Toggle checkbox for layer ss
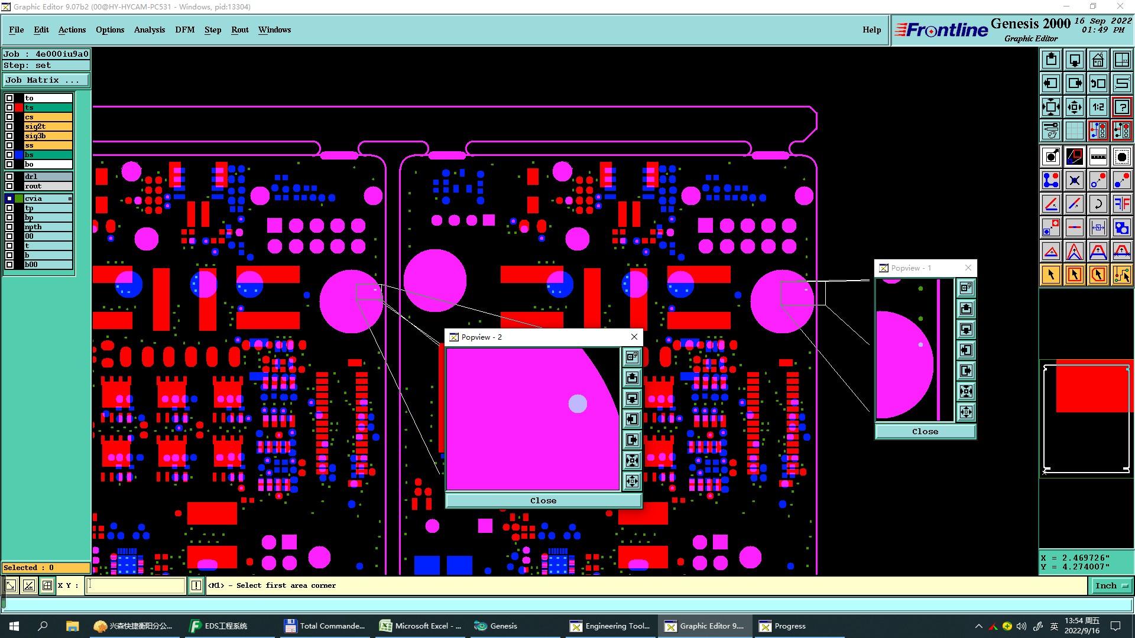Image resolution: width=1135 pixels, height=638 pixels. (9, 145)
